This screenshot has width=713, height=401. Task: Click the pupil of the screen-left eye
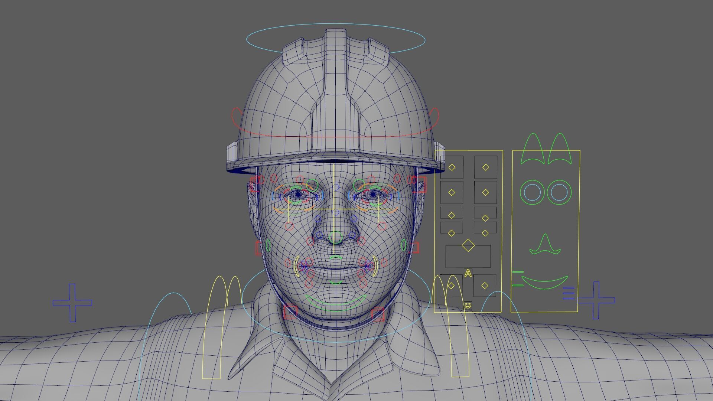coord(298,194)
